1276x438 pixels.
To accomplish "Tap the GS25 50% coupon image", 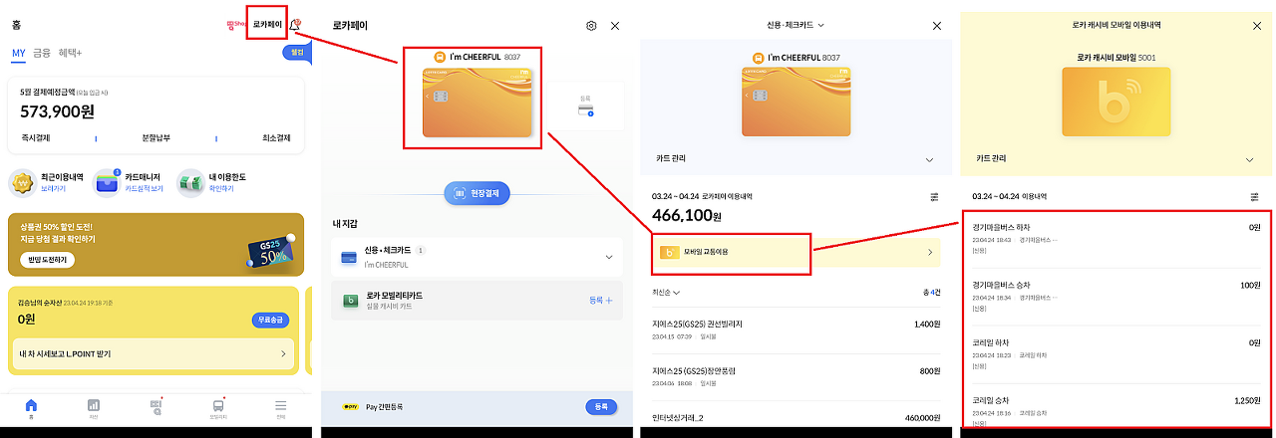I will point(269,253).
